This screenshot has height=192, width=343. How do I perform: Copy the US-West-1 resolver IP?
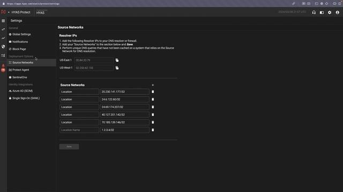(117, 68)
